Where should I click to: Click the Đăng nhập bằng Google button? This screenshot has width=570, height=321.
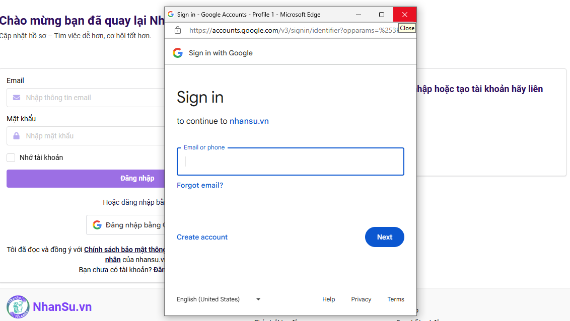126,225
